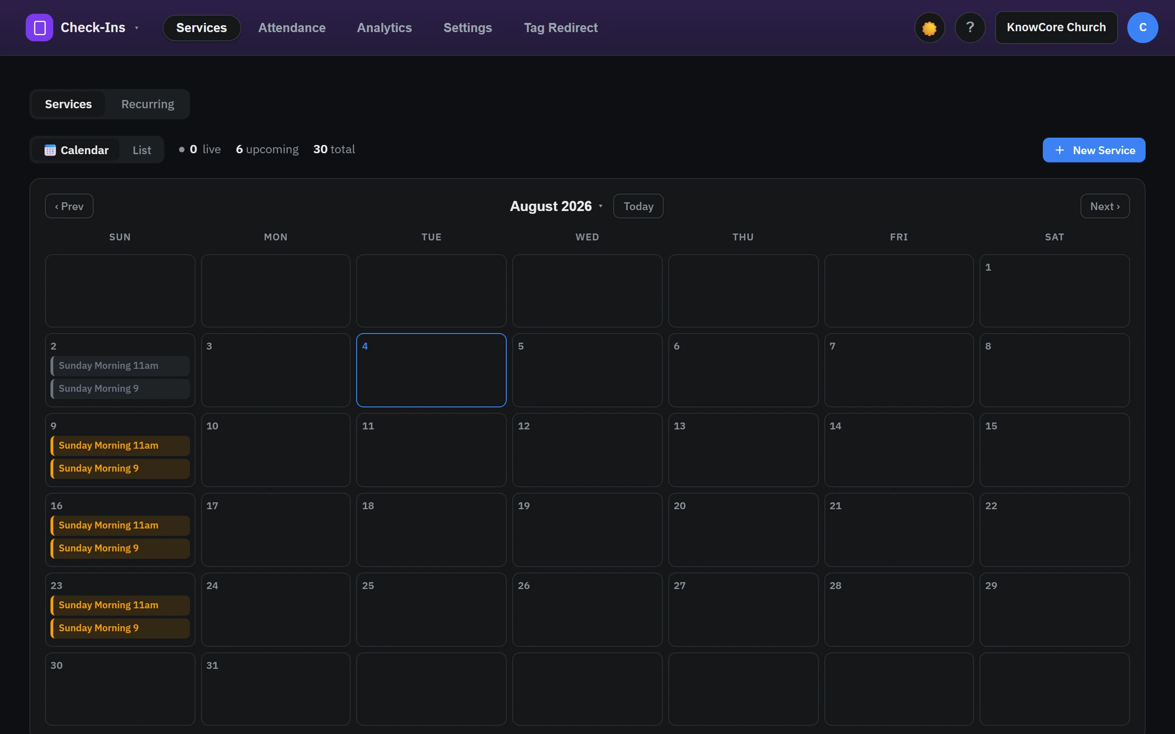This screenshot has height=734, width=1175.
Task: Jump to Today in the calendar
Action: pyautogui.click(x=638, y=206)
